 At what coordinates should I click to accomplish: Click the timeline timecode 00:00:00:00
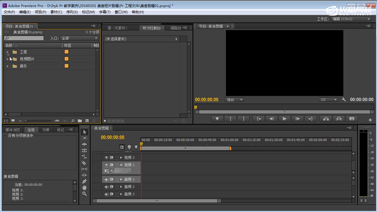point(113,137)
